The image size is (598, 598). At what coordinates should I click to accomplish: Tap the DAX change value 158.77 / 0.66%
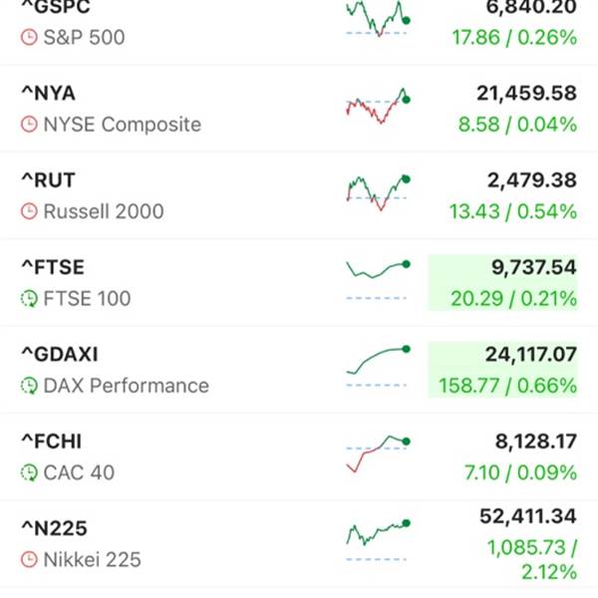tap(507, 385)
